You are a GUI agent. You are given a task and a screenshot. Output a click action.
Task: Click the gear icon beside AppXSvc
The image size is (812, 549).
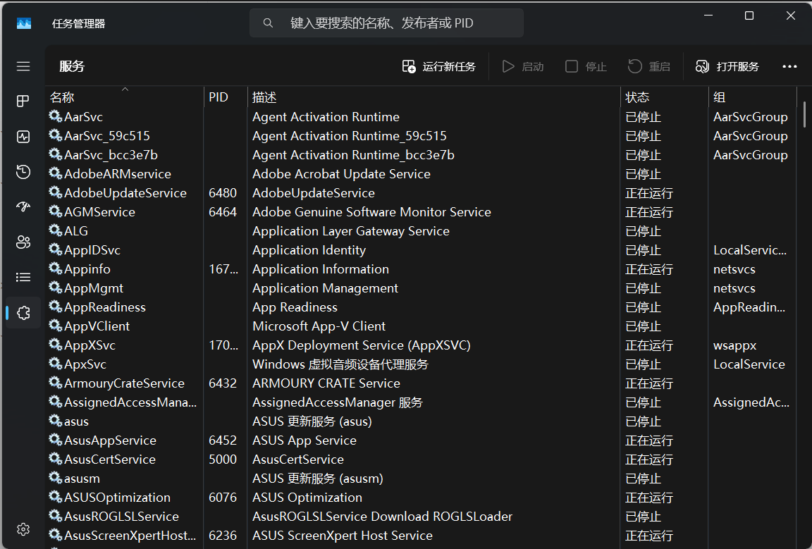56,345
